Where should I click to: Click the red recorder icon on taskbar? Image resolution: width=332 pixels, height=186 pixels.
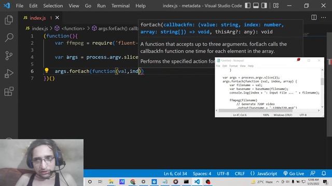208,181
